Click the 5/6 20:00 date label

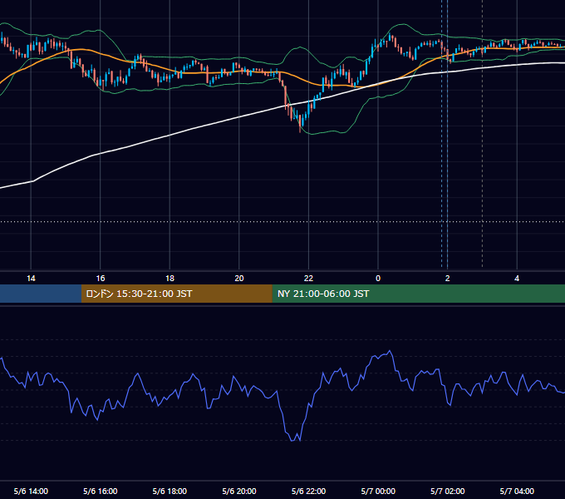click(239, 491)
